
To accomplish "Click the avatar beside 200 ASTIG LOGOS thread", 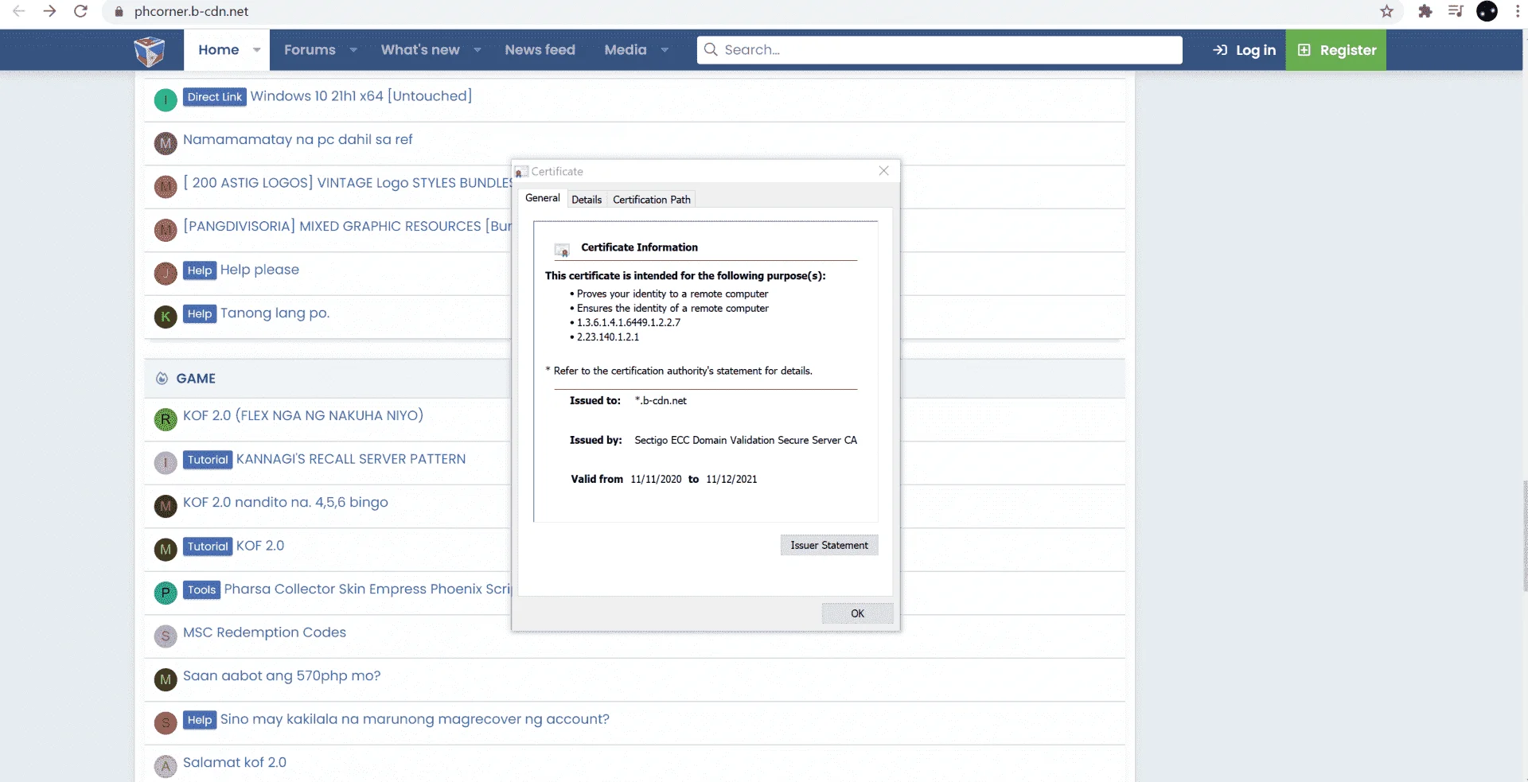I will (x=166, y=187).
